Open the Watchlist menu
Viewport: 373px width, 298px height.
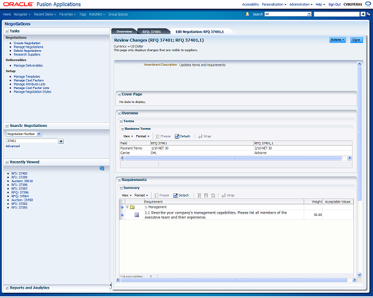[x=97, y=14]
